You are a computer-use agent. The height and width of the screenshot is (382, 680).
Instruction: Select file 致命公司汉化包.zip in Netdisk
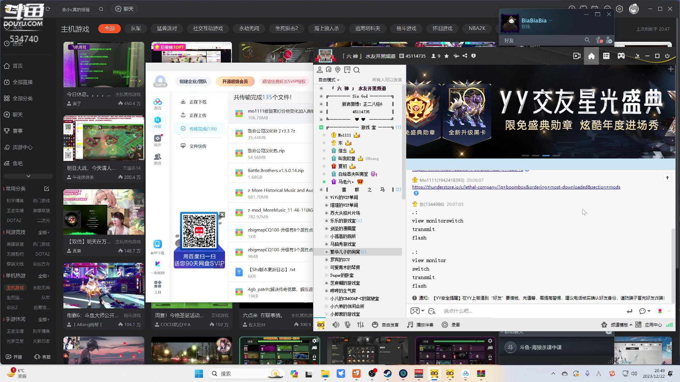pyautogui.click(x=271, y=154)
